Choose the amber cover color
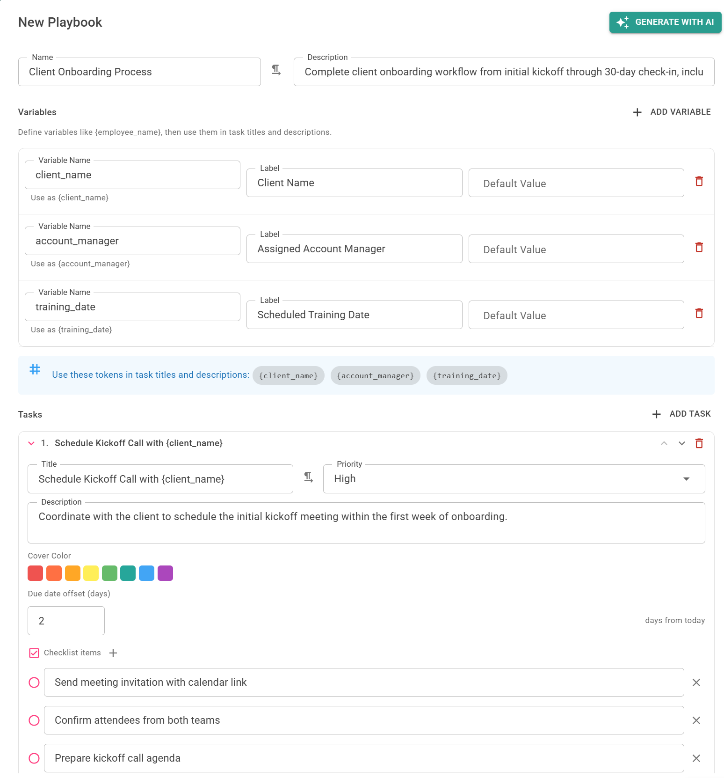The height and width of the screenshot is (778, 724). 72,573
